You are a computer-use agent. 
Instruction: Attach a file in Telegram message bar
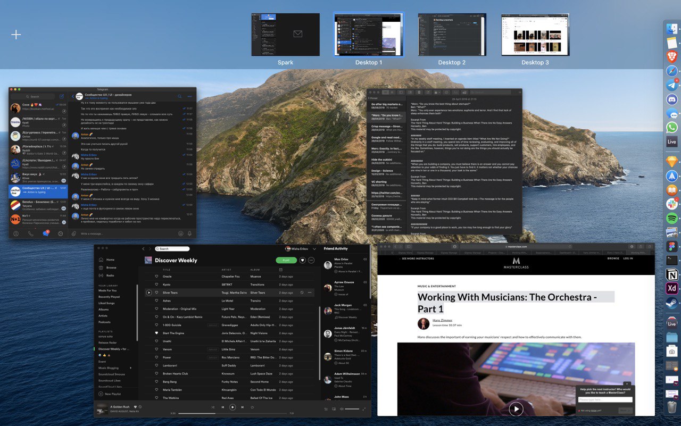74,233
